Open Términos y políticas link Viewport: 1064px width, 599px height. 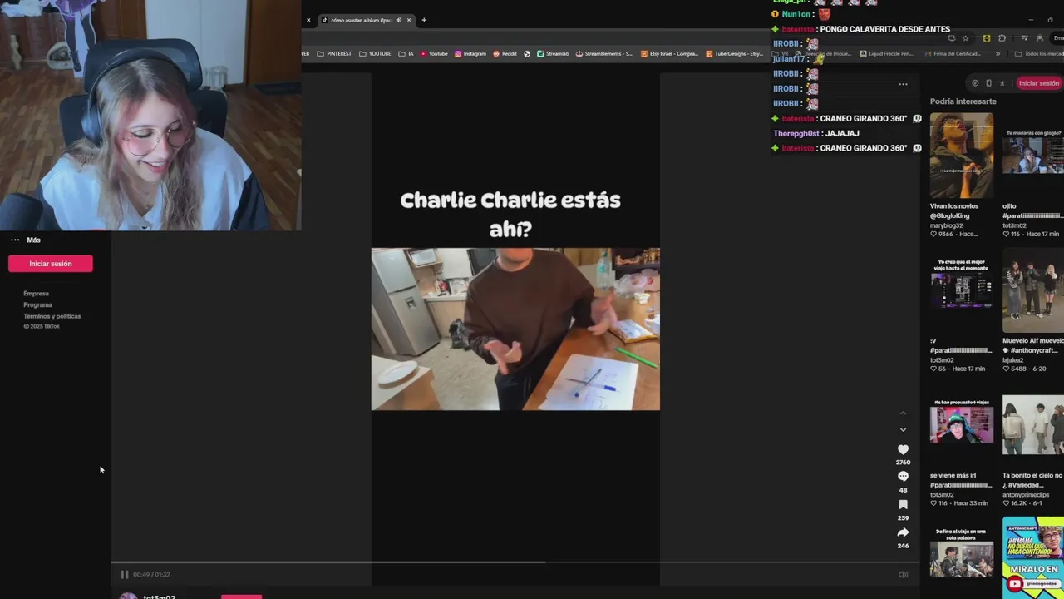[x=52, y=316]
